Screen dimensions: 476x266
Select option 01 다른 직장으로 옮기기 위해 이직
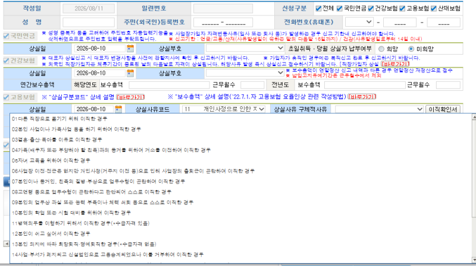[240, 119]
